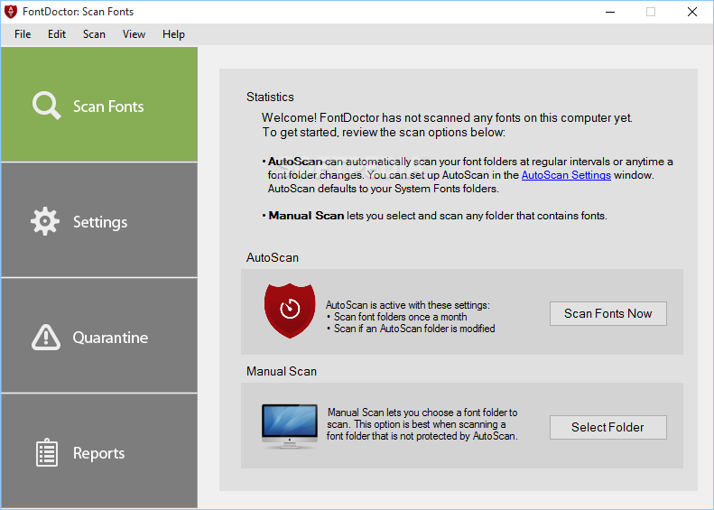Switch to the Scan Fonts tab label
The image size is (714, 510).
point(108,107)
